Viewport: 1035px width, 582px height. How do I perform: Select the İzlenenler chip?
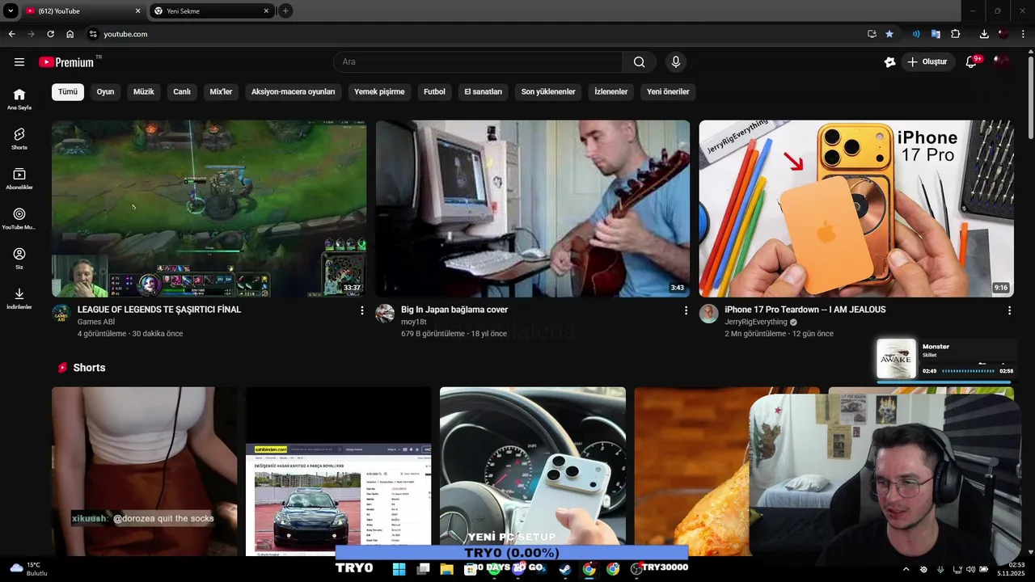610,91
